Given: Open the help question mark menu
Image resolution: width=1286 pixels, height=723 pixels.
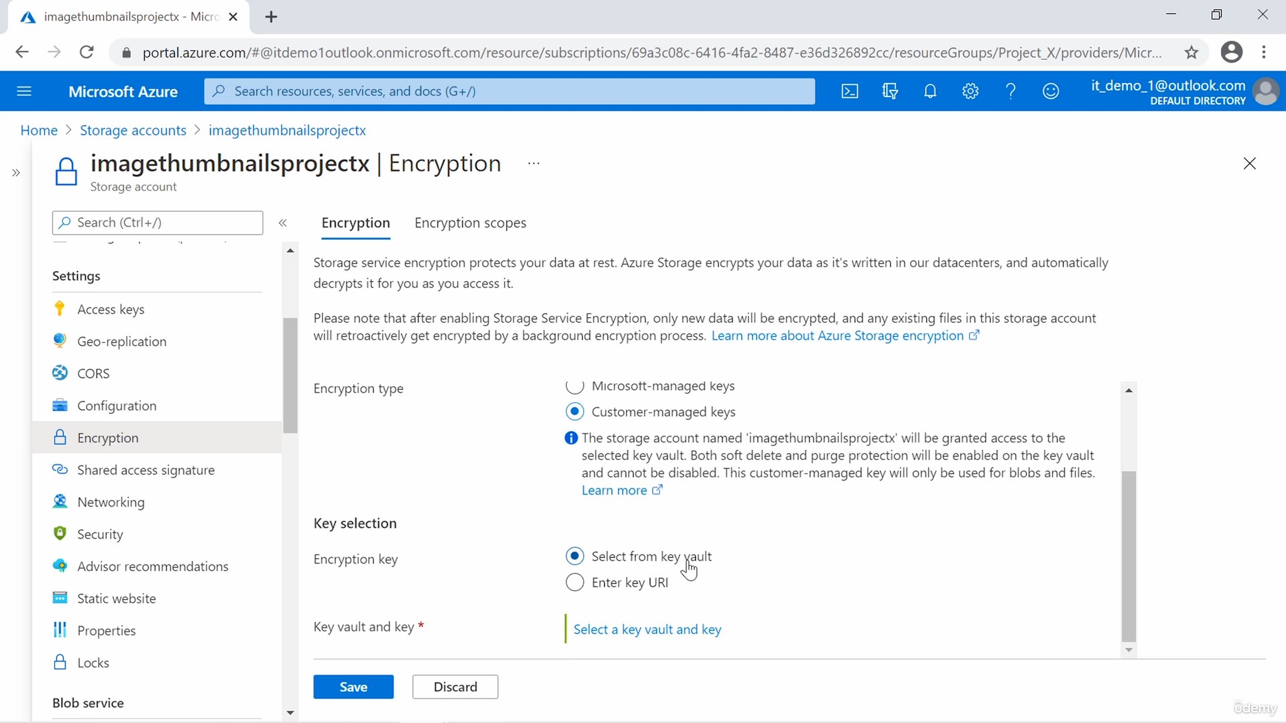Looking at the screenshot, I should click(1011, 91).
